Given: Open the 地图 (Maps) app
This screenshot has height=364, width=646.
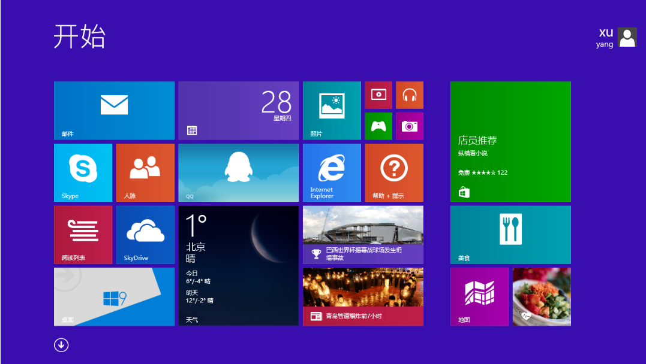Looking at the screenshot, I should (479, 296).
